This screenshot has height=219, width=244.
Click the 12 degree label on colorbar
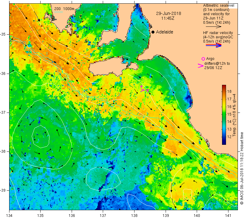[229, 137]
